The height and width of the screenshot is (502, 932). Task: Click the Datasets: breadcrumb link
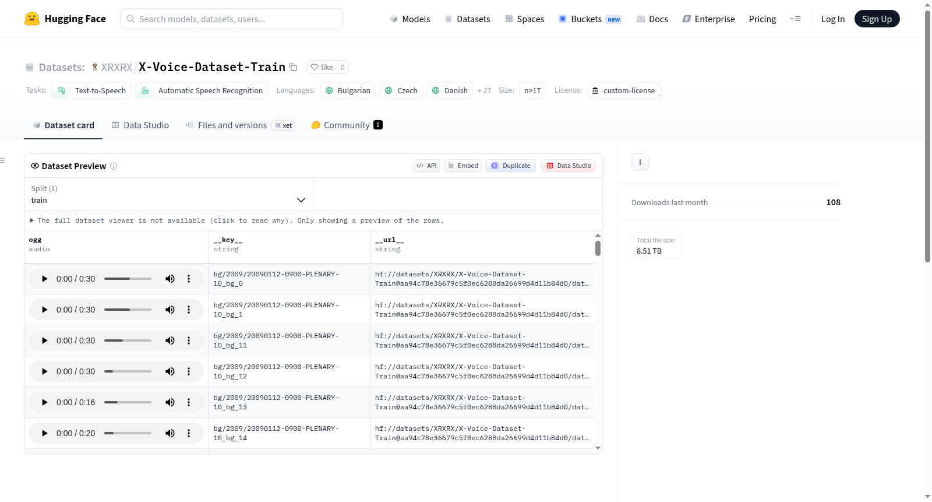click(x=62, y=67)
